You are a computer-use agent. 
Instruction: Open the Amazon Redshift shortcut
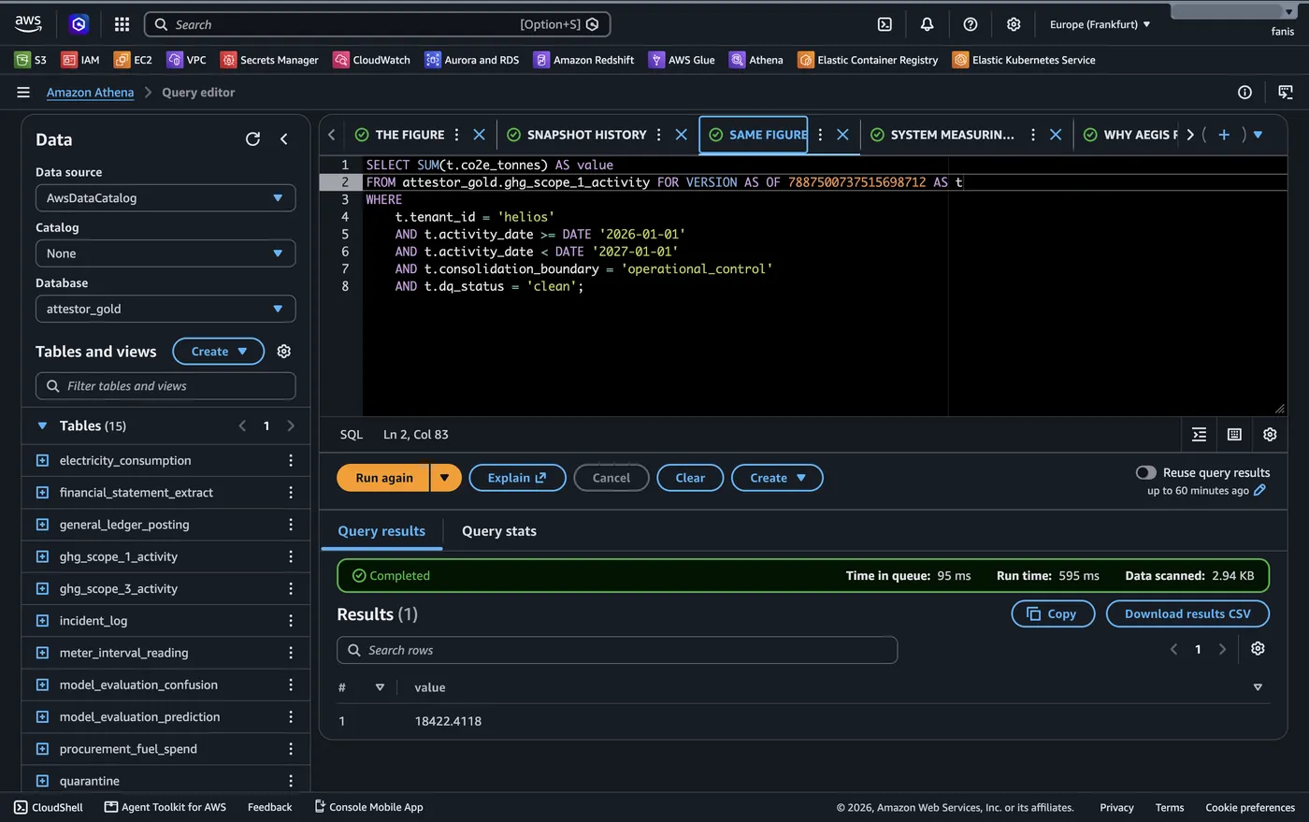(583, 60)
